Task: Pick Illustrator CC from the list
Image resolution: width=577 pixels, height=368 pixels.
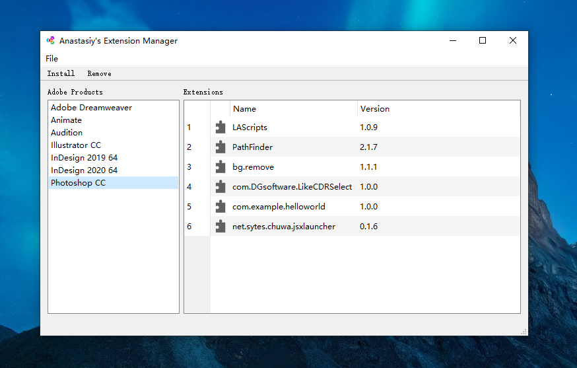Action: pos(76,145)
